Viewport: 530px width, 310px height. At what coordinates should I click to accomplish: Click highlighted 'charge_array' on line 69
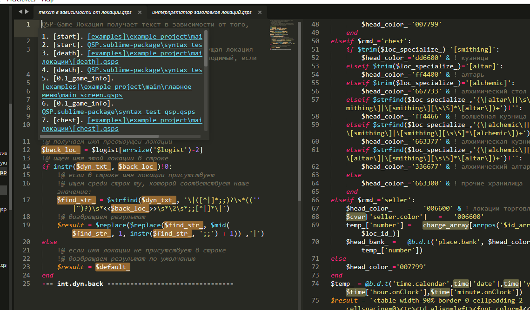(445, 225)
